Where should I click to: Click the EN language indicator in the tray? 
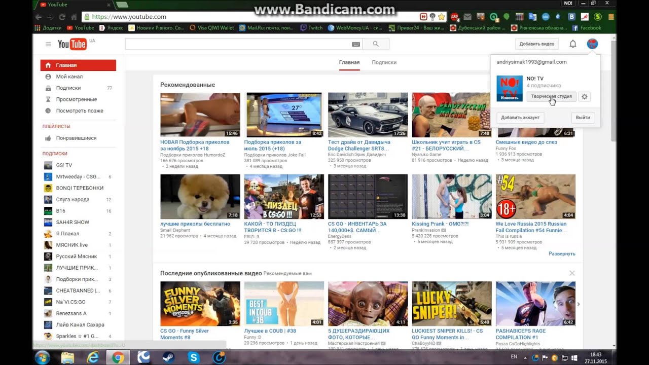click(x=514, y=357)
